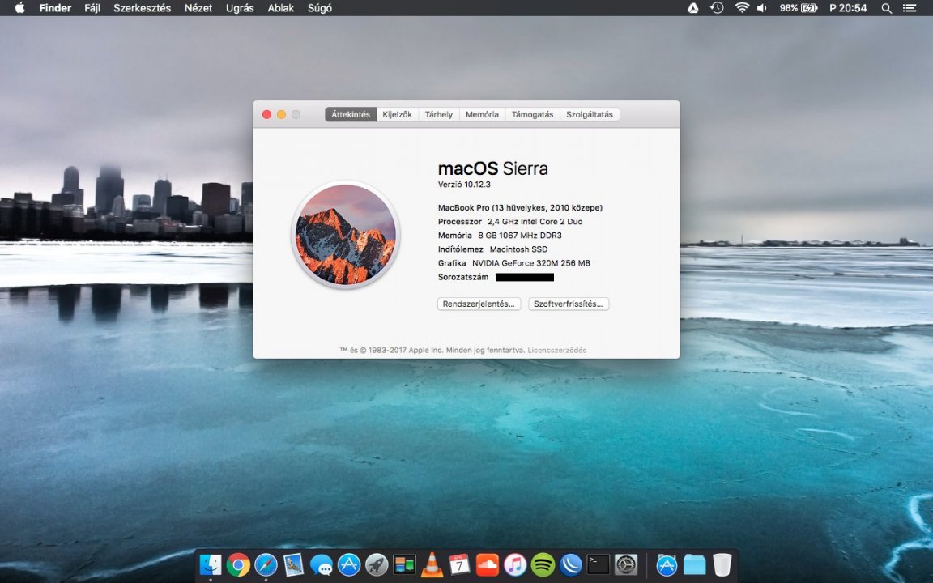Switch to the Támogatás tab
Image resolution: width=933 pixels, height=583 pixels.
[533, 114]
